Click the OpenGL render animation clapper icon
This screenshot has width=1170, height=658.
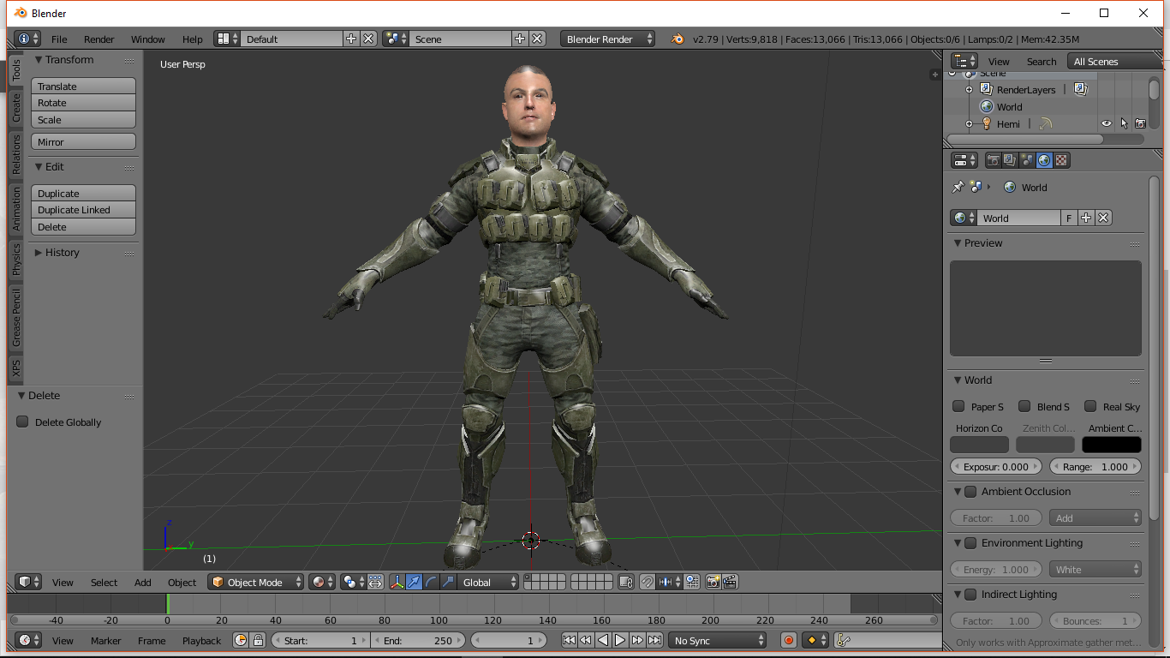(730, 582)
